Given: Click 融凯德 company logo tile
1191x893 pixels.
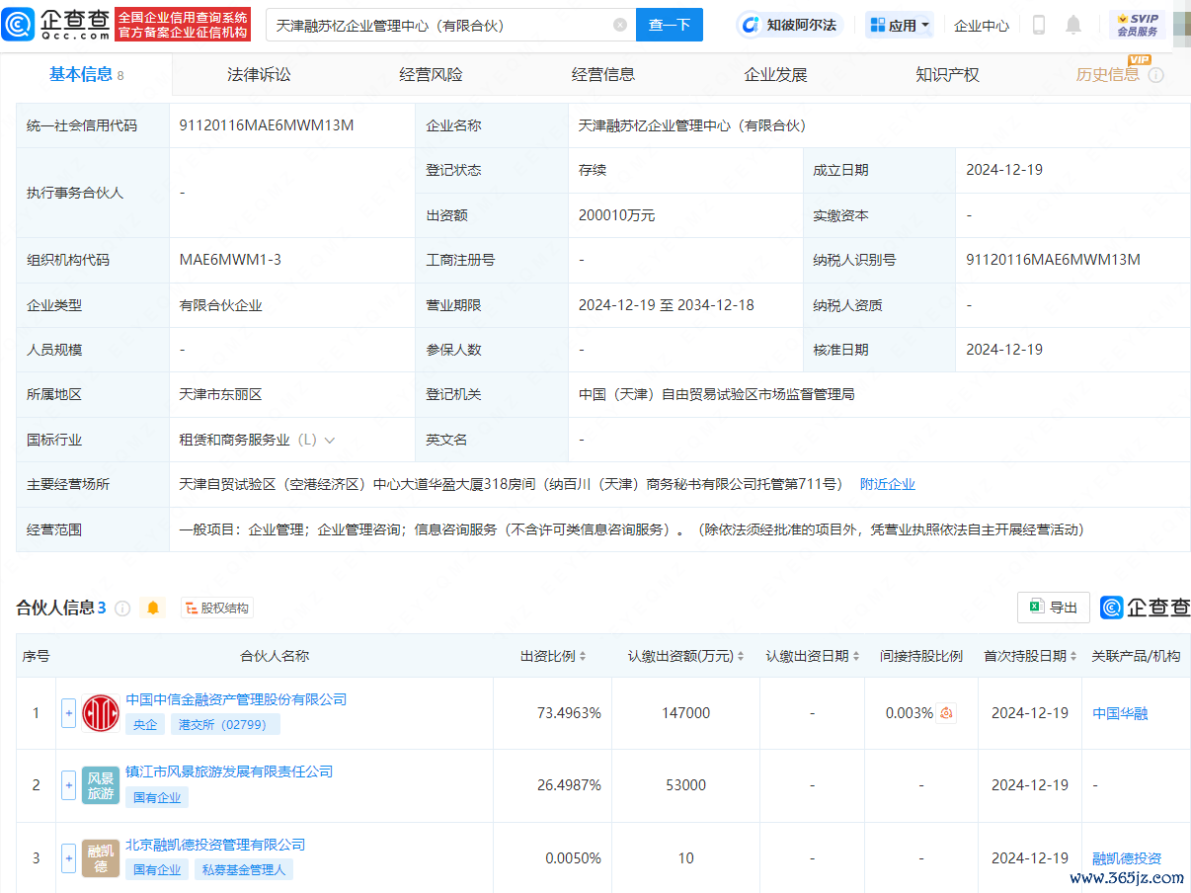Looking at the screenshot, I should (101, 857).
